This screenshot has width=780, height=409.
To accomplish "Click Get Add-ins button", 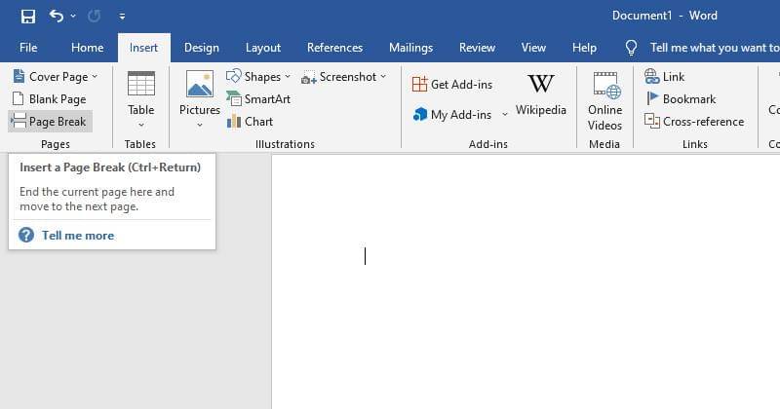I will [x=452, y=85].
